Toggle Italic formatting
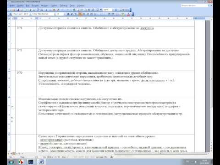220x165 pixels. point(71,14)
